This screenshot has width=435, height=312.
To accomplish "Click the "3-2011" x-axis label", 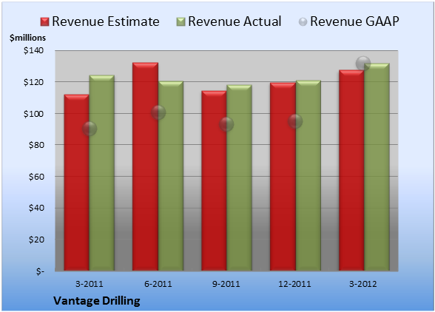I will pyautogui.click(x=90, y=284).
